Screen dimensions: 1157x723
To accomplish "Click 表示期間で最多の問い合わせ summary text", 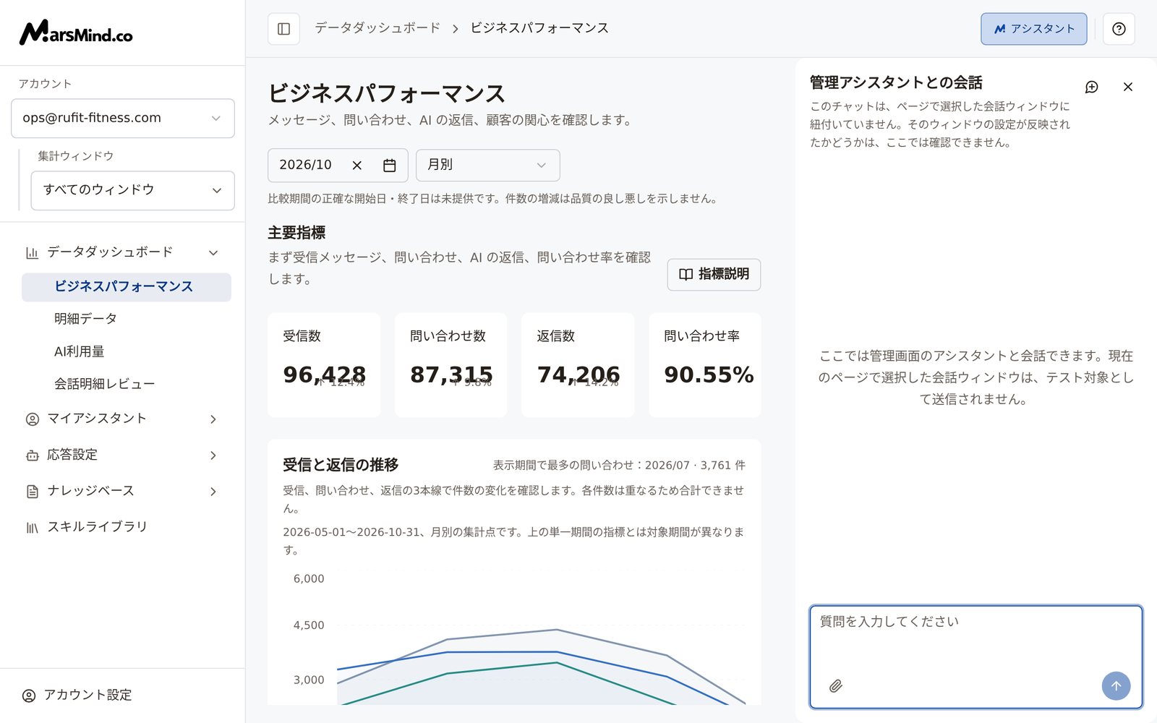I will tap(619, 466).
